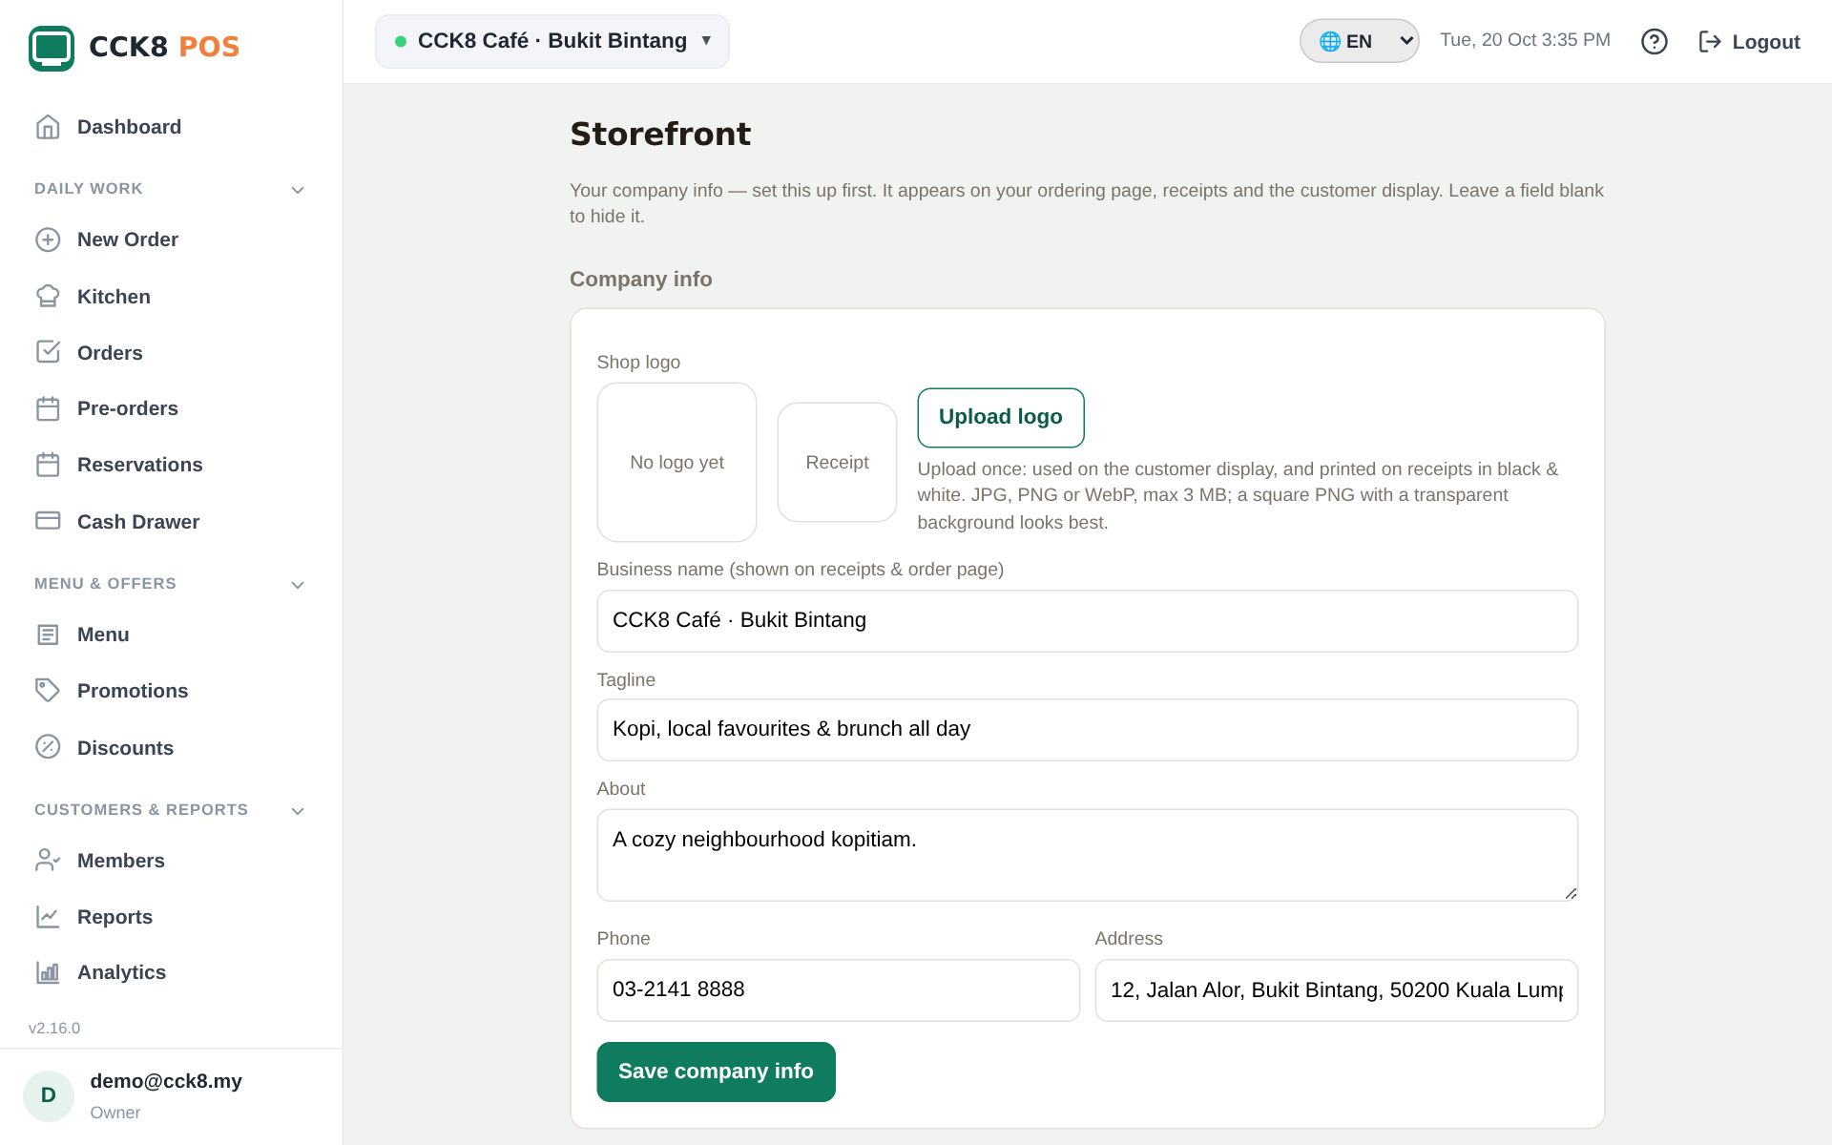Click the Pre-orders calendar icon
Screen dimensions: 1832x1145
(x=48, y=408)
